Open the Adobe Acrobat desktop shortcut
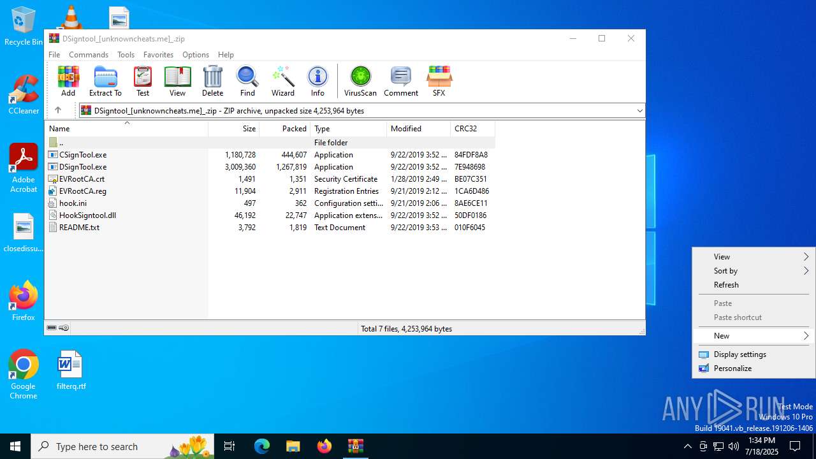The height and width of the screenshot is (459, 816). (24, 168)
